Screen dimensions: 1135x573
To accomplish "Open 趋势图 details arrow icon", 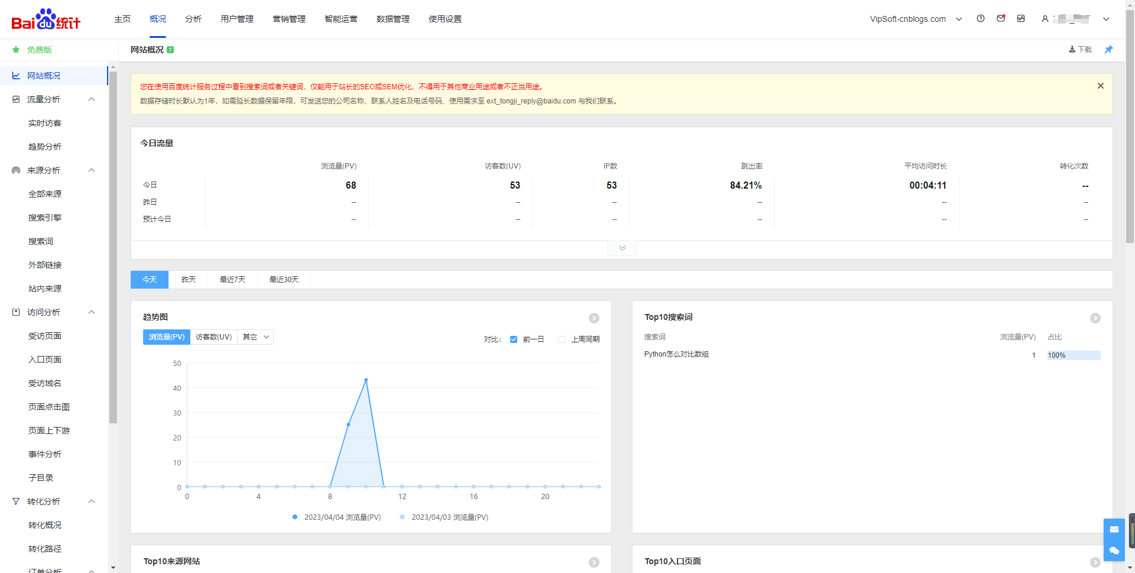I will tap(594, 318).
